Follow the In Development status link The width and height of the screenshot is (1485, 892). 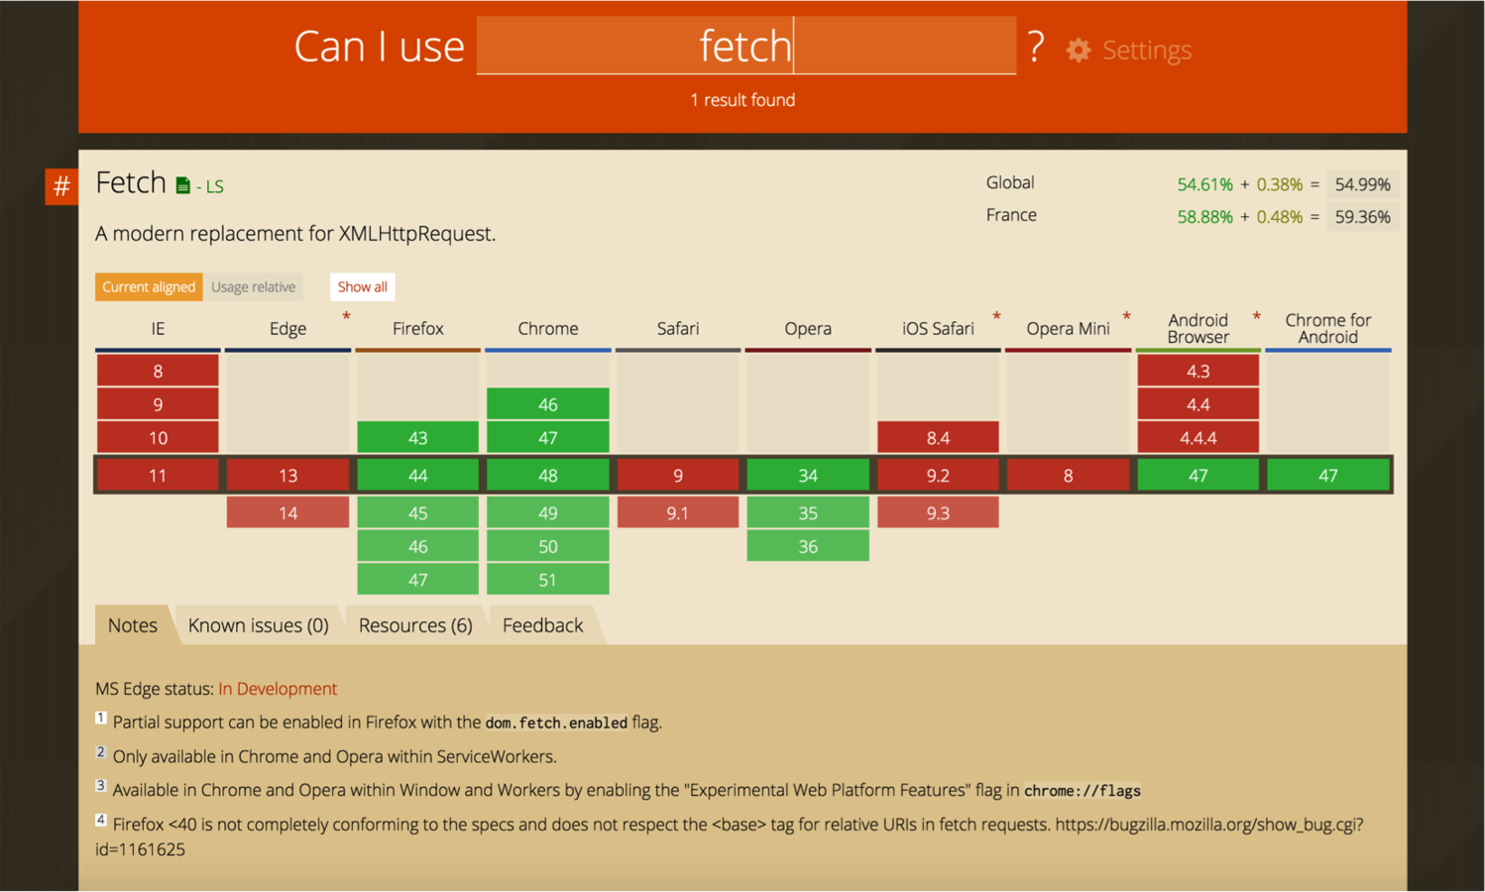point(278,689)
